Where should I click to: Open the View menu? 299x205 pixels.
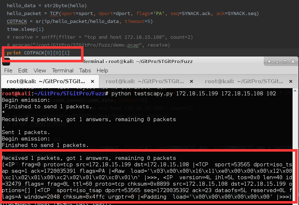point(40,71)
